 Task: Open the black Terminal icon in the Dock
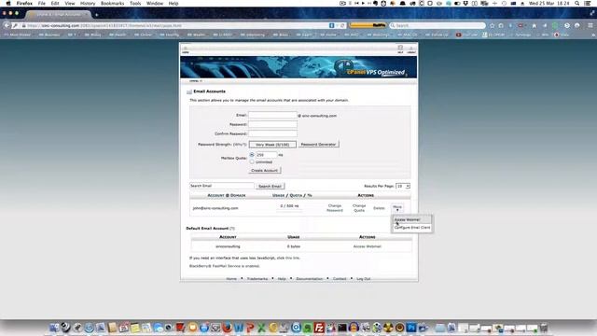tap(342, 328)
